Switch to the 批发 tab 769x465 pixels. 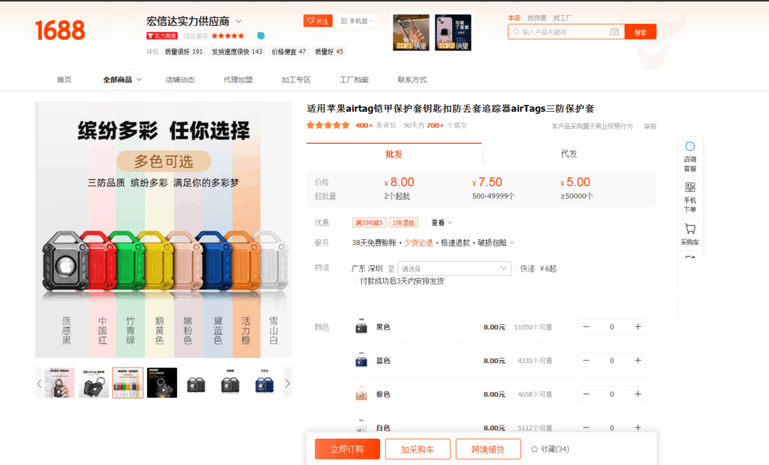(394, 154)
